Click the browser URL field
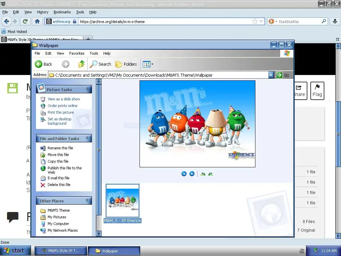 coord(165,22)
